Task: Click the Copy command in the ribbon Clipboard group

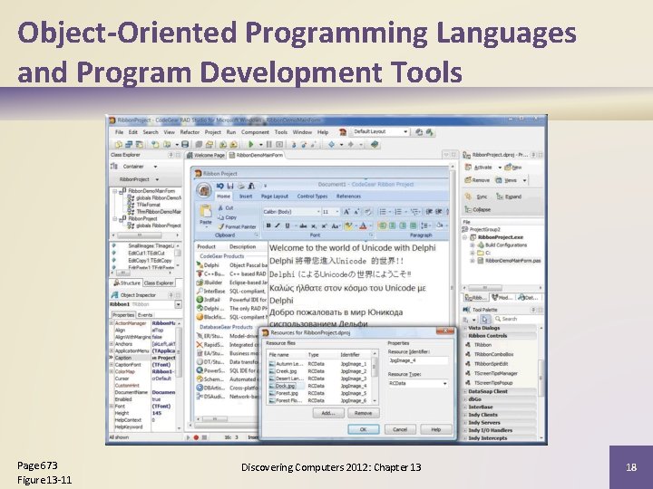Action: (x=227, y=217)
